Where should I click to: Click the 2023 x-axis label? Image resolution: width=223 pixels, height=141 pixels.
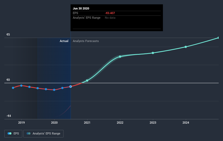click(x=153, y=123)
